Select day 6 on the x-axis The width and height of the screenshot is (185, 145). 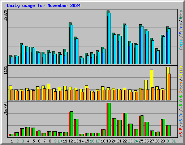[x=39, y=141]
